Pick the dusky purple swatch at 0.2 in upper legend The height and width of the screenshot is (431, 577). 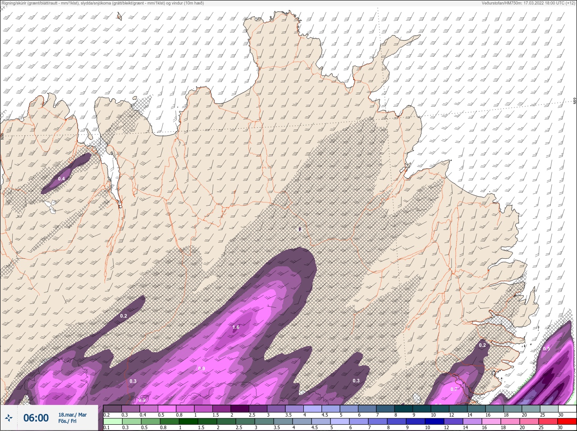pyautogui.click(x=112, y=409)
